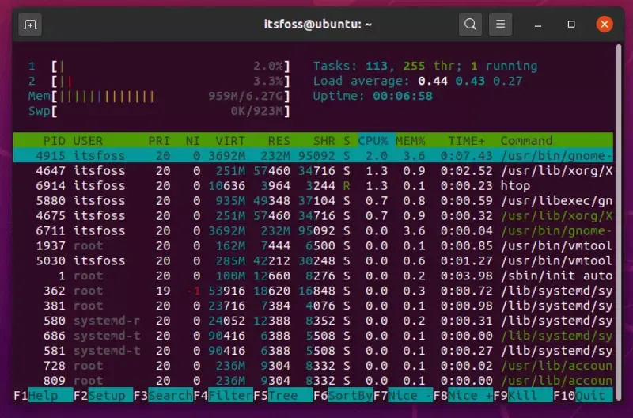This screenshot has width=633, height=418.
Task: Sort by the MEM% column header
Action: pyautogui.click(x=411, y=140)
